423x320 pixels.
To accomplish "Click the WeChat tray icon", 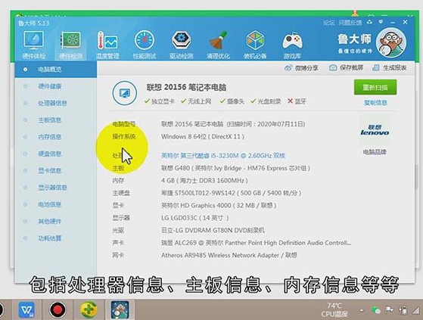I will coord(376,310).
